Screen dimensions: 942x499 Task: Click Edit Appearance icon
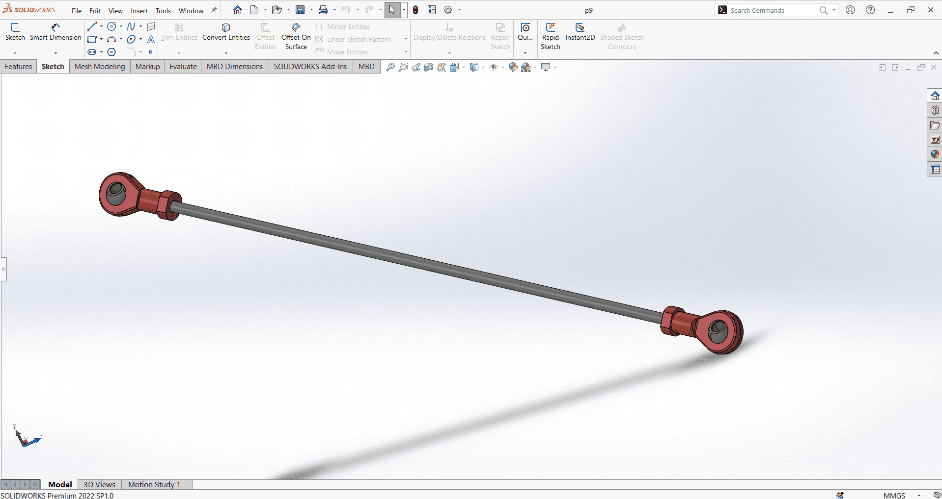click(513, 67)
